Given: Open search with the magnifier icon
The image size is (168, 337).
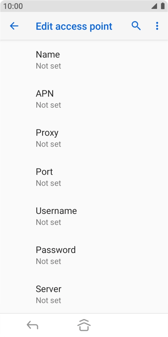Looking at the screenshot, I should click(x=136, y=26).
